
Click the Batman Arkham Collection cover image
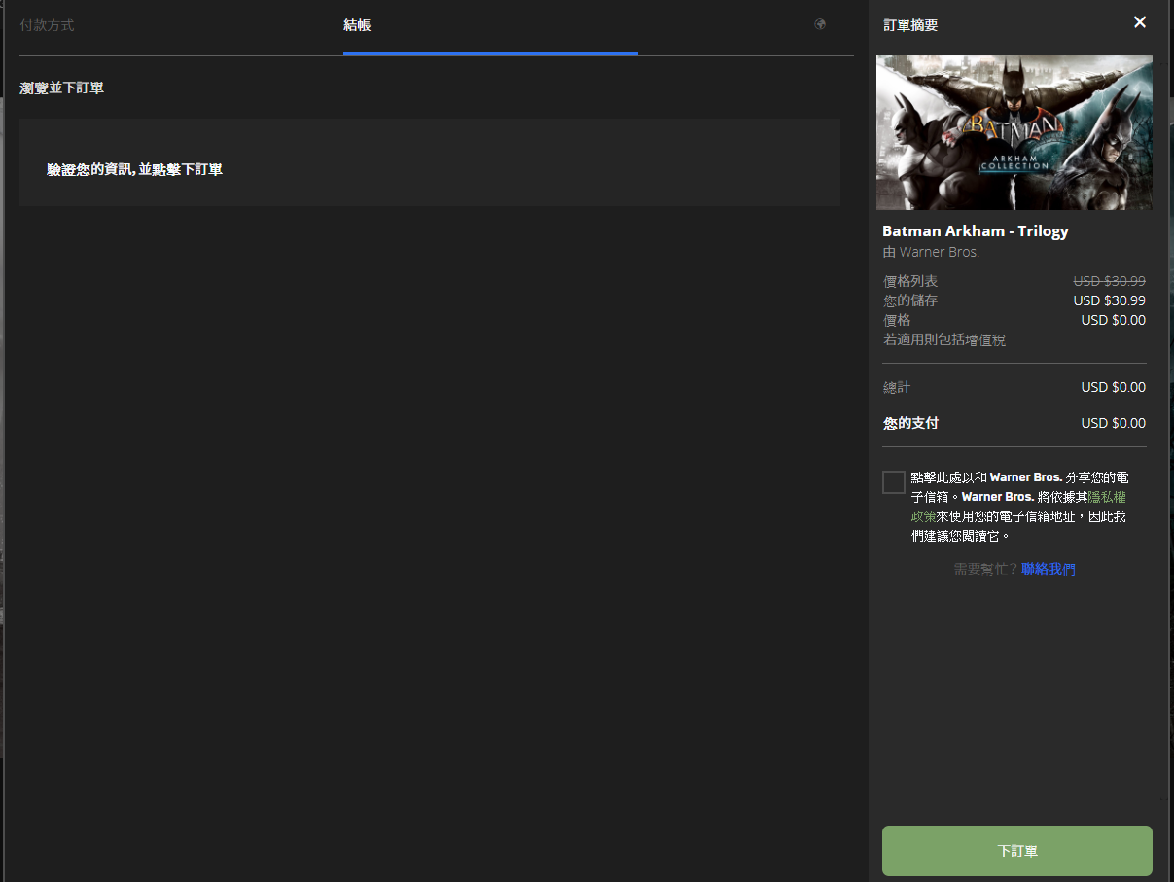(1014, 132)
